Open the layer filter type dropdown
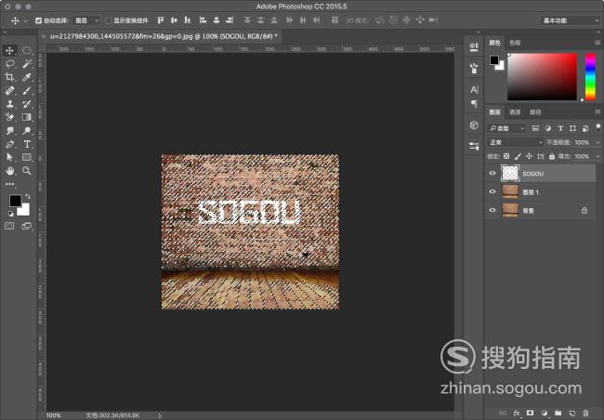 point(506,128)
